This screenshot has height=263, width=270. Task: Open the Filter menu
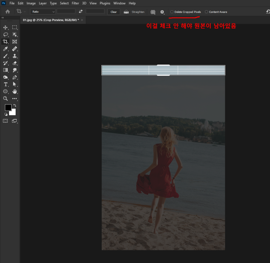click(75, 3)
